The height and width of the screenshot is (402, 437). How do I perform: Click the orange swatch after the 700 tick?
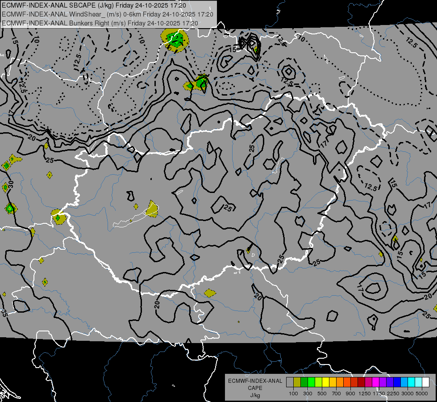coord(340,382)
